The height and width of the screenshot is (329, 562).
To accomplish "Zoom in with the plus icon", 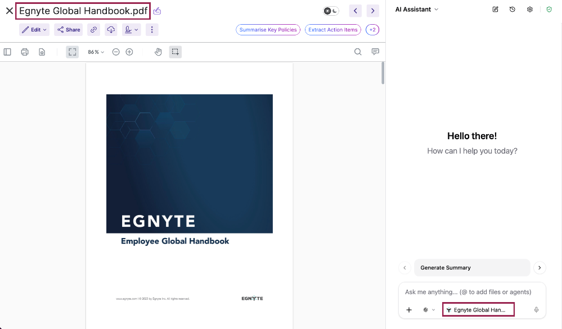I will point(129,52).
